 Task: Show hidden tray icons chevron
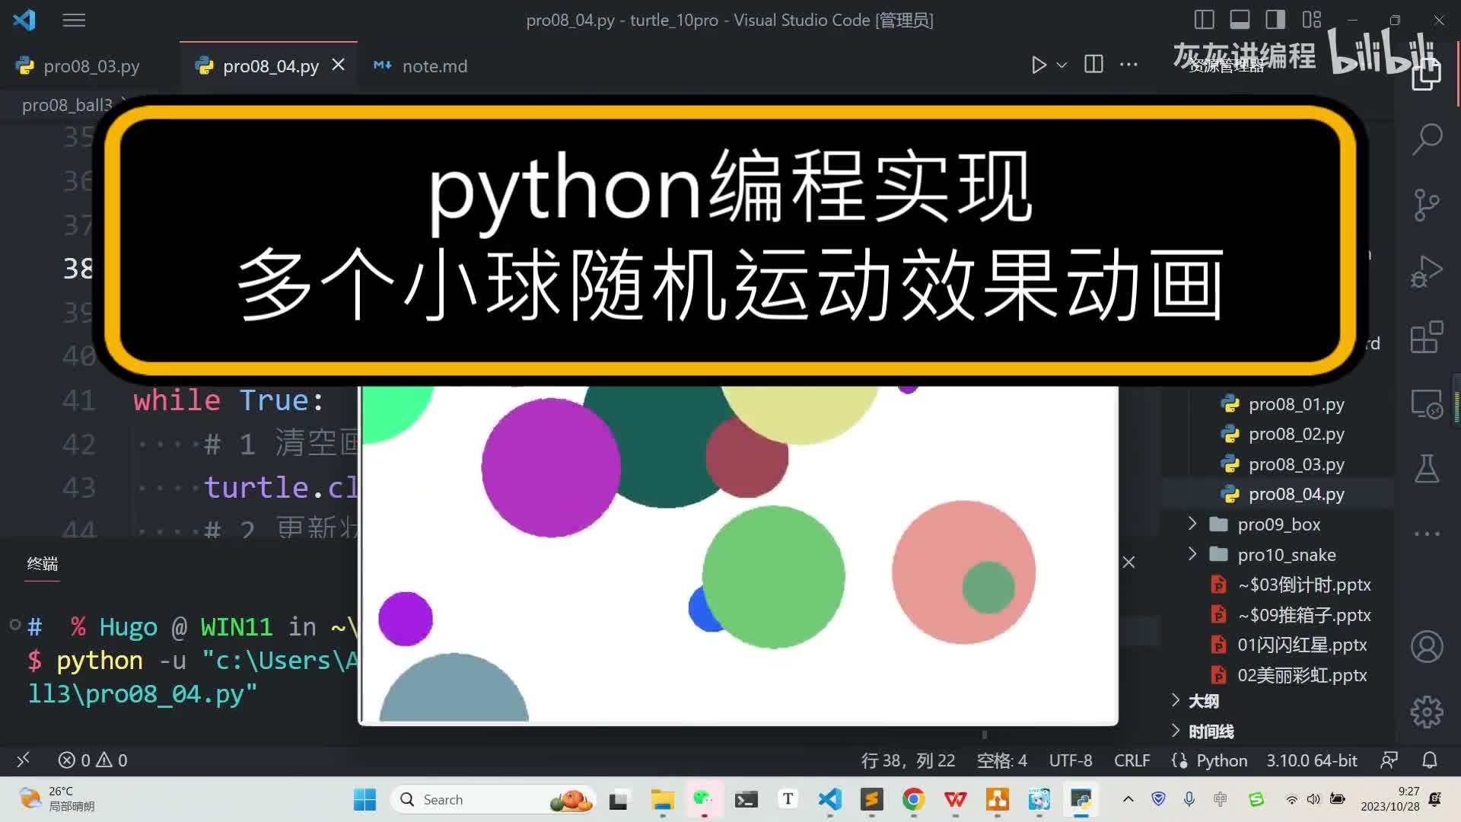click(1128, 799)
